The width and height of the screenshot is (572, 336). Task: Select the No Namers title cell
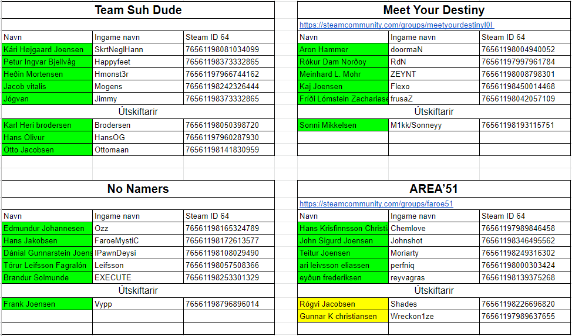(138, 189)
